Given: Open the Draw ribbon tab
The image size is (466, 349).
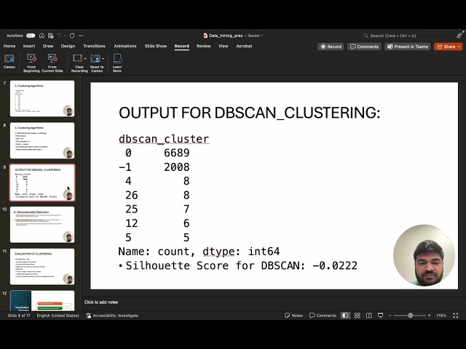Looking at the screenshot, I should coord(48,46).
